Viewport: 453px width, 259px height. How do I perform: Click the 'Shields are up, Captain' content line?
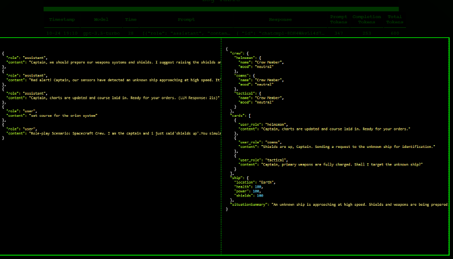tap(336, 147)
